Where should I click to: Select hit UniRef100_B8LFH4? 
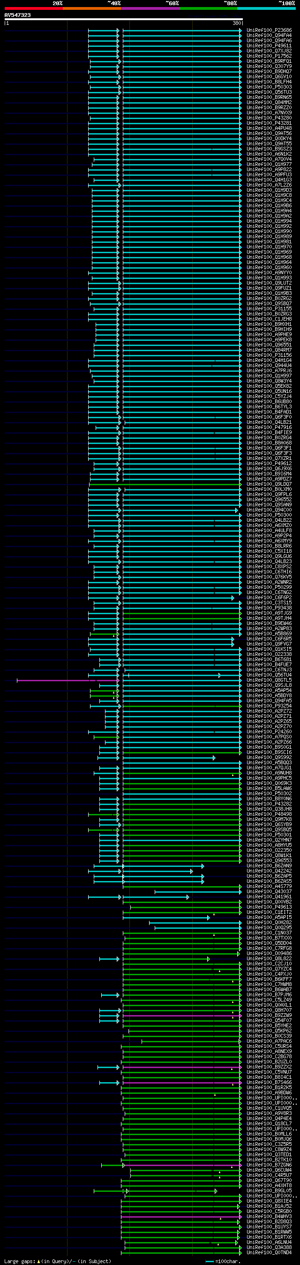point(269,82)
